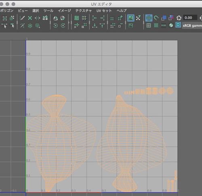Click the icon below snap-to-grid icon

tap(84, 26)
